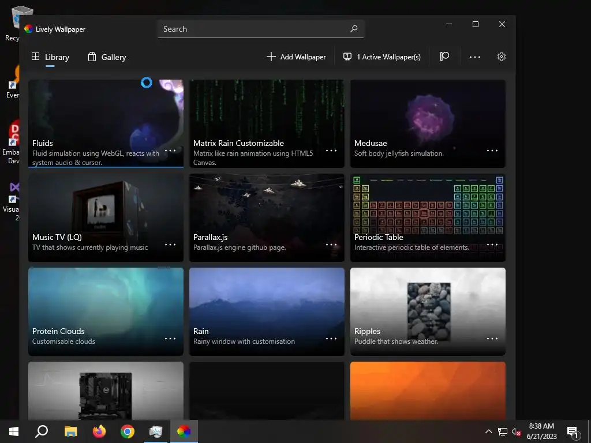
Task: Click the muted volume tray icon
Action: pyautogui.click(x=516, y=431)
